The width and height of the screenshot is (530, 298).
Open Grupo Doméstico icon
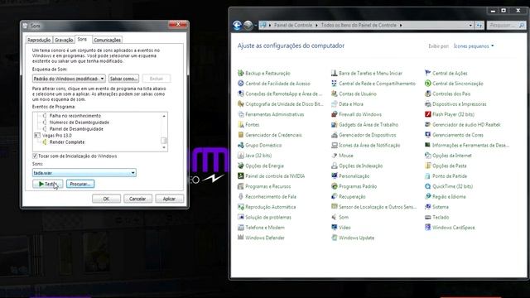click(241, 146)
